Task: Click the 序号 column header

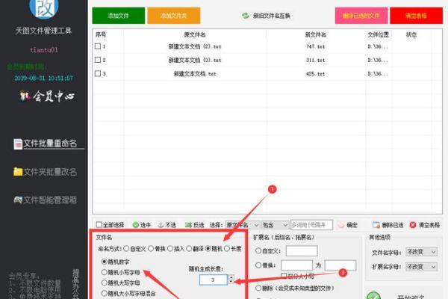Action: point(101,34)
